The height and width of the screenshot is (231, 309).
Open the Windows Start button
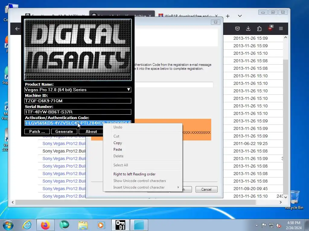[8, 225]
